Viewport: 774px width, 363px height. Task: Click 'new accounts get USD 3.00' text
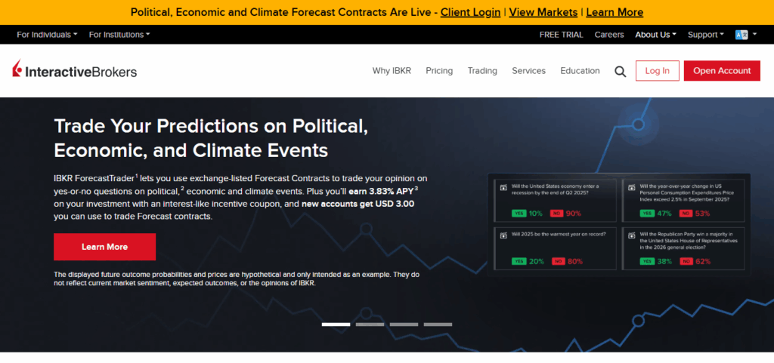coord(358,204)
